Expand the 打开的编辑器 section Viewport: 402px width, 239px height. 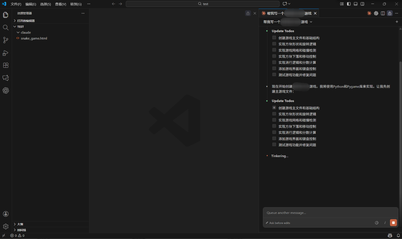pos(15,21)
